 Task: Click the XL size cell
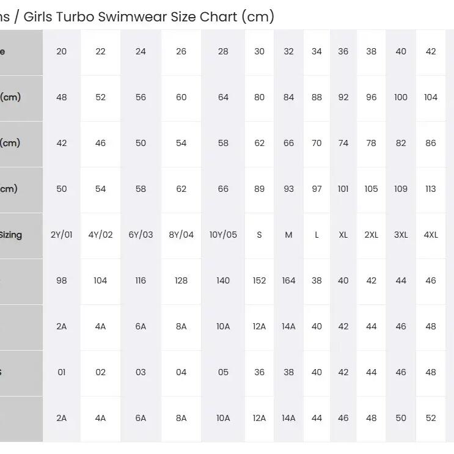343,236
